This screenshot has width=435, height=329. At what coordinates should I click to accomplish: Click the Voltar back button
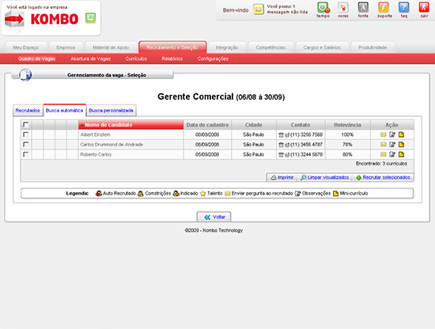(x=214, y=217)
